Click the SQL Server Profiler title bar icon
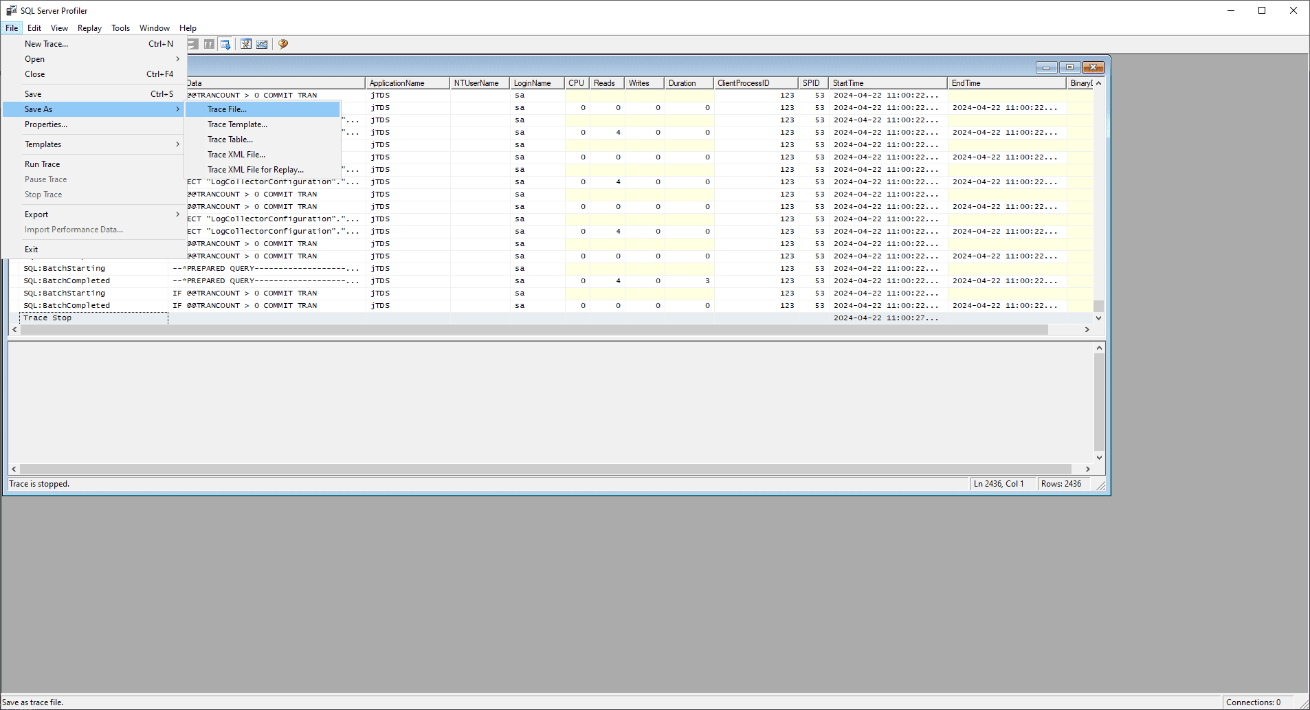The image size is (1310, 710). (x=12, y=10)
